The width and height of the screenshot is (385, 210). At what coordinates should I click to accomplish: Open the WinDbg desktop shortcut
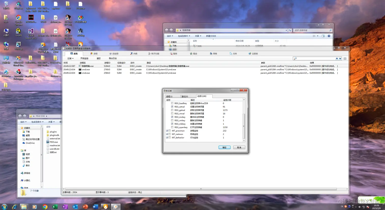[x=18, y=46]
